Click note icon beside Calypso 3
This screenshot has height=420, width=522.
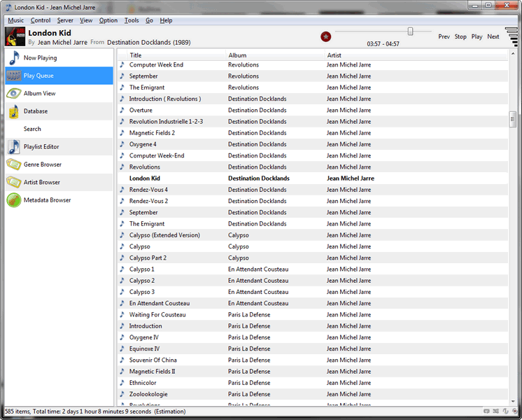tap(122, 292)
